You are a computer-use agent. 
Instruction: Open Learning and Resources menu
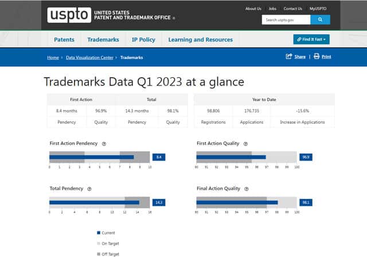click(x=201, y=40)
